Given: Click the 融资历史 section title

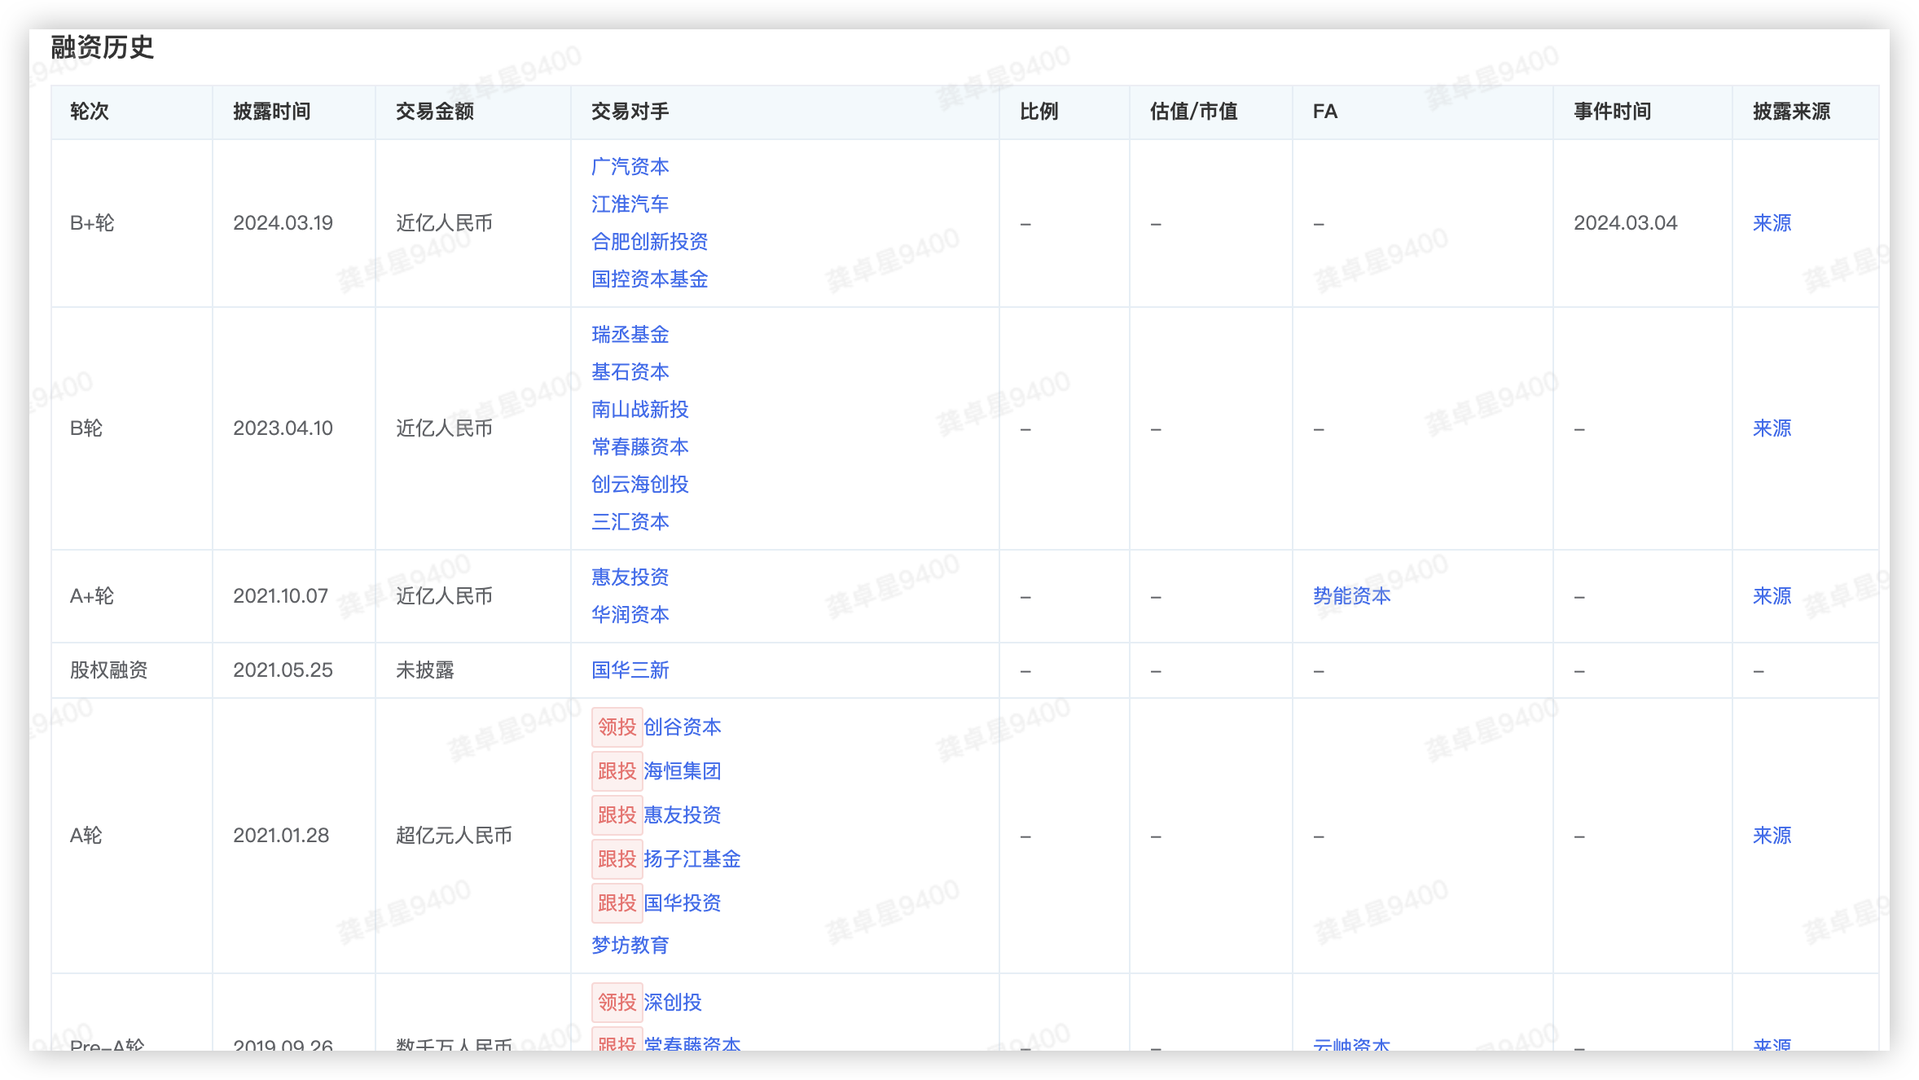Looking at the screenshot, I should click(x=102, y=47).
